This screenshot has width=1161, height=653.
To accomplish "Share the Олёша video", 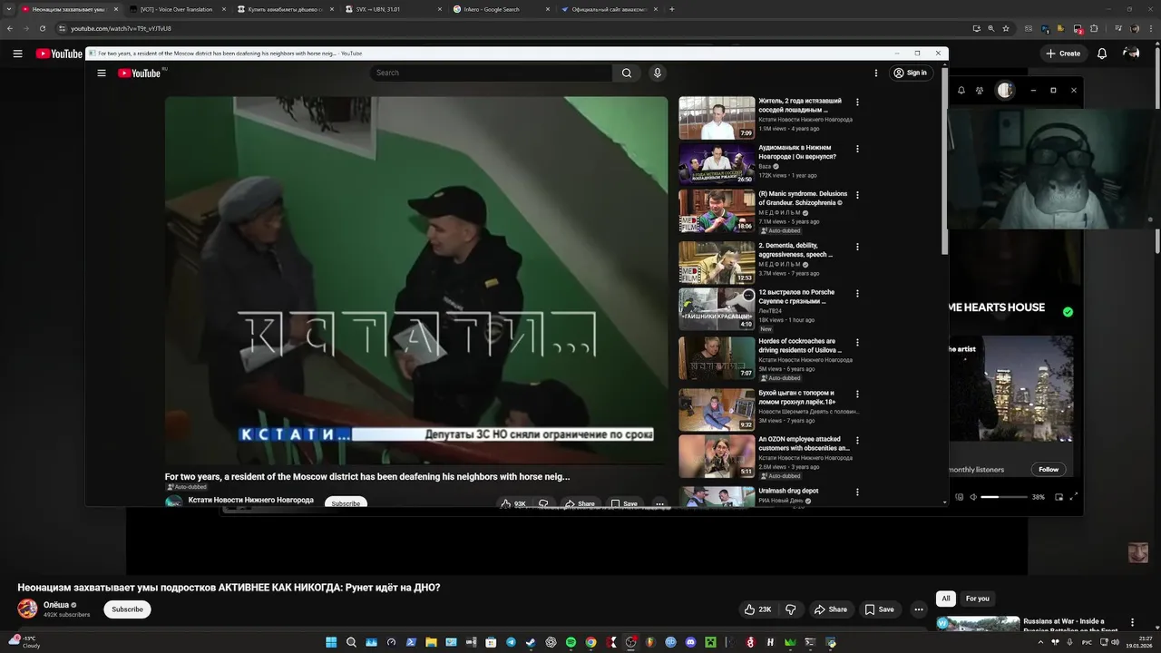I will [x=830, y=609].
